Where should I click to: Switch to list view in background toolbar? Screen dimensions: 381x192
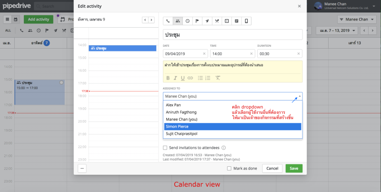[x=8, y=19]
